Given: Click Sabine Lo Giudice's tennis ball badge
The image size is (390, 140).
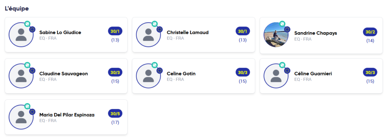Looking at the screenshot, I should pyautogui.click(x=27, y=24).
